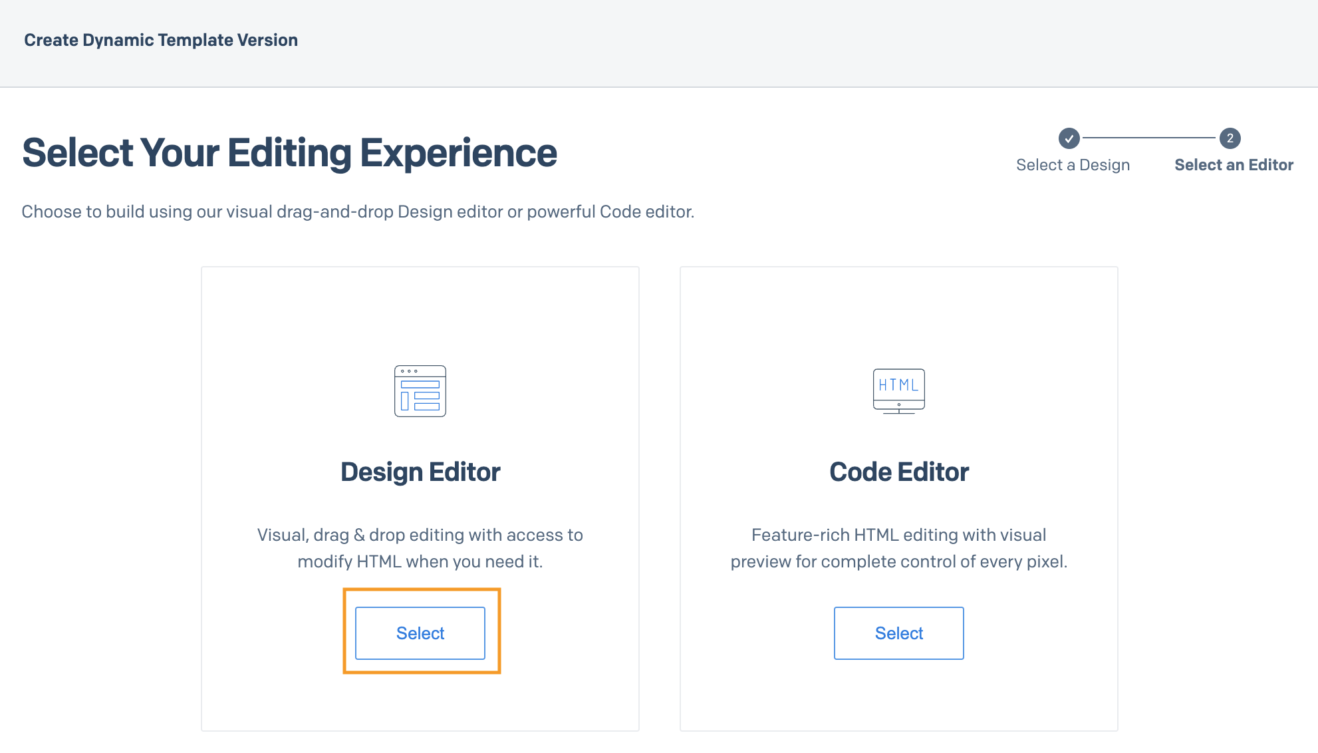1318x753 pixels.
Task: Click the progress line between steps
Action: (x=1149, y=138)
